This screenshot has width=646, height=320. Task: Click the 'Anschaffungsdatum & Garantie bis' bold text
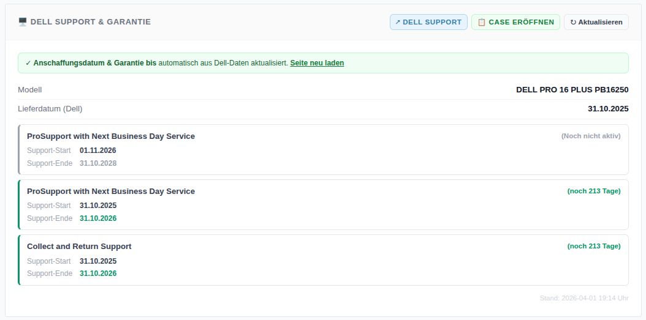95,63
